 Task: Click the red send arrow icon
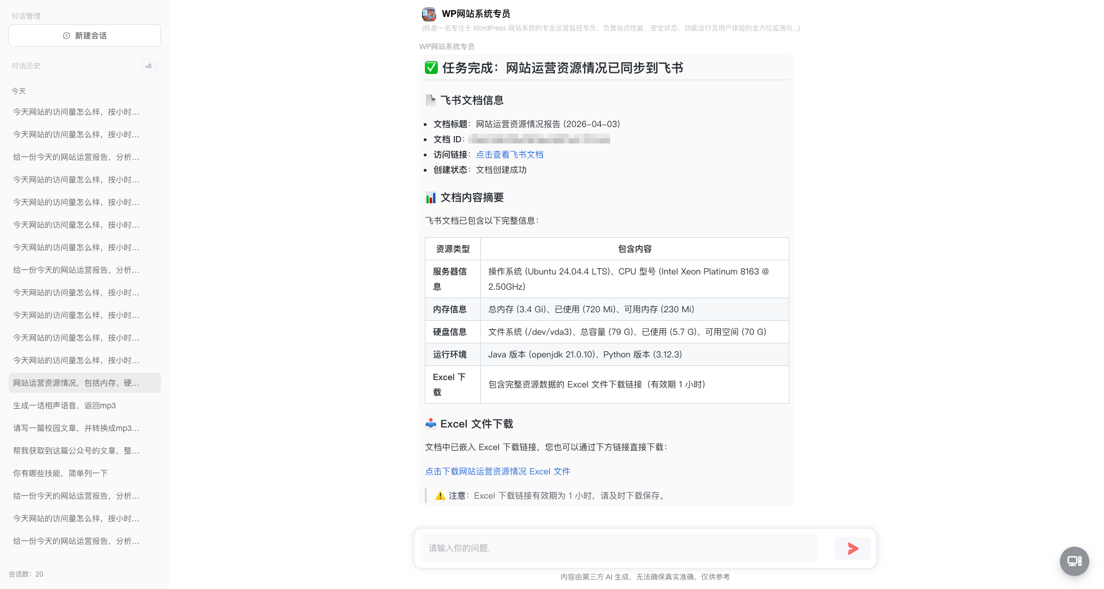[x=853, y=548]
